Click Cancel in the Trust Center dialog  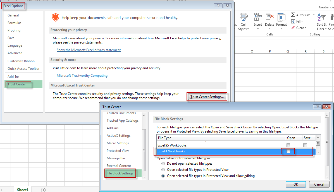(x=319, y=184)
